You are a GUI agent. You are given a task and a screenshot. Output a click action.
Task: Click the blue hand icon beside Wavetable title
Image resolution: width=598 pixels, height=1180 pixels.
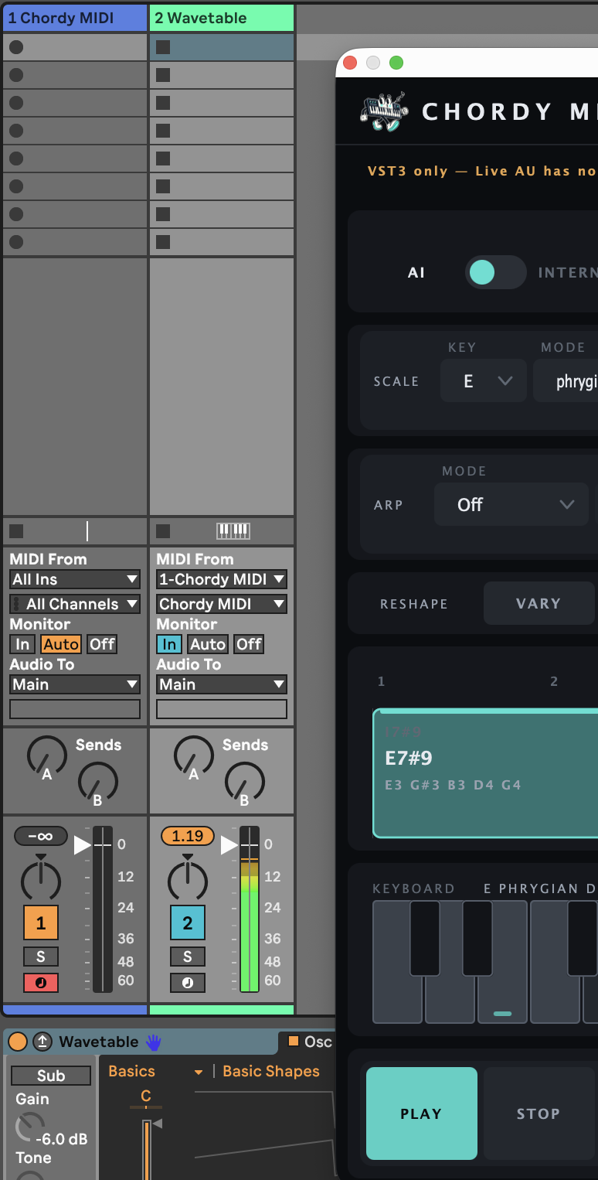point(153,1042)
